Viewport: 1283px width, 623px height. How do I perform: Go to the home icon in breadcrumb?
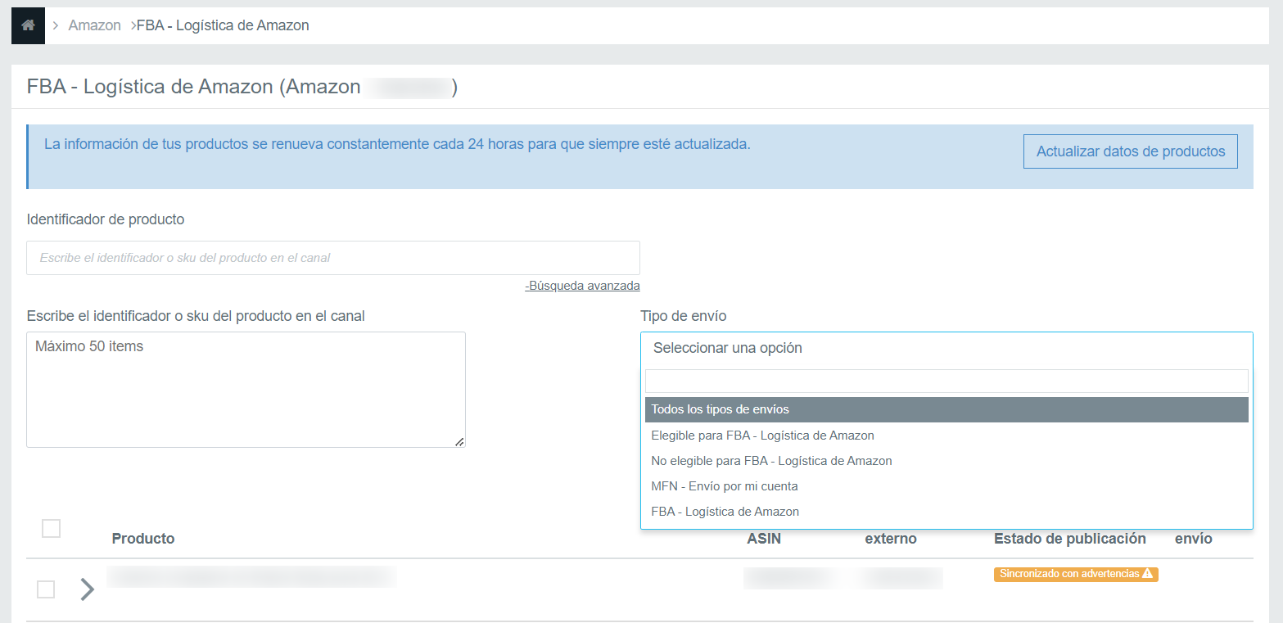28,25
